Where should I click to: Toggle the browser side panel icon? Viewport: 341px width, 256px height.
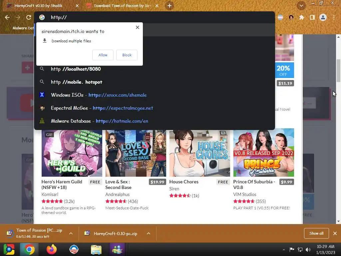(312, 17)
